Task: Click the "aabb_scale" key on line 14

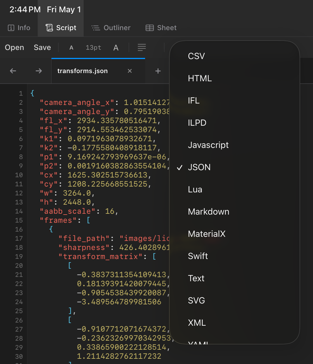Action: (x=68, y=211)
